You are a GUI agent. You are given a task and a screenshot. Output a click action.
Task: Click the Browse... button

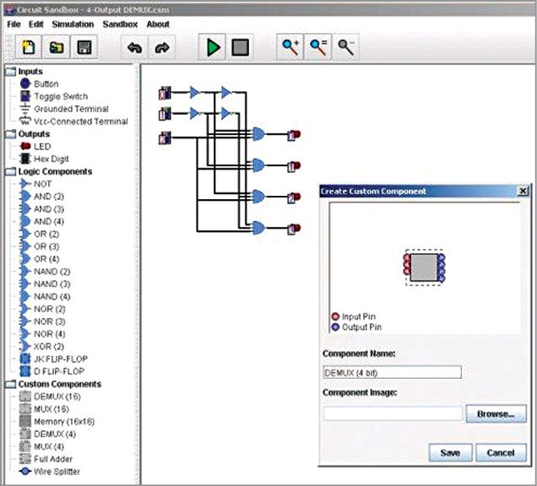496,414
